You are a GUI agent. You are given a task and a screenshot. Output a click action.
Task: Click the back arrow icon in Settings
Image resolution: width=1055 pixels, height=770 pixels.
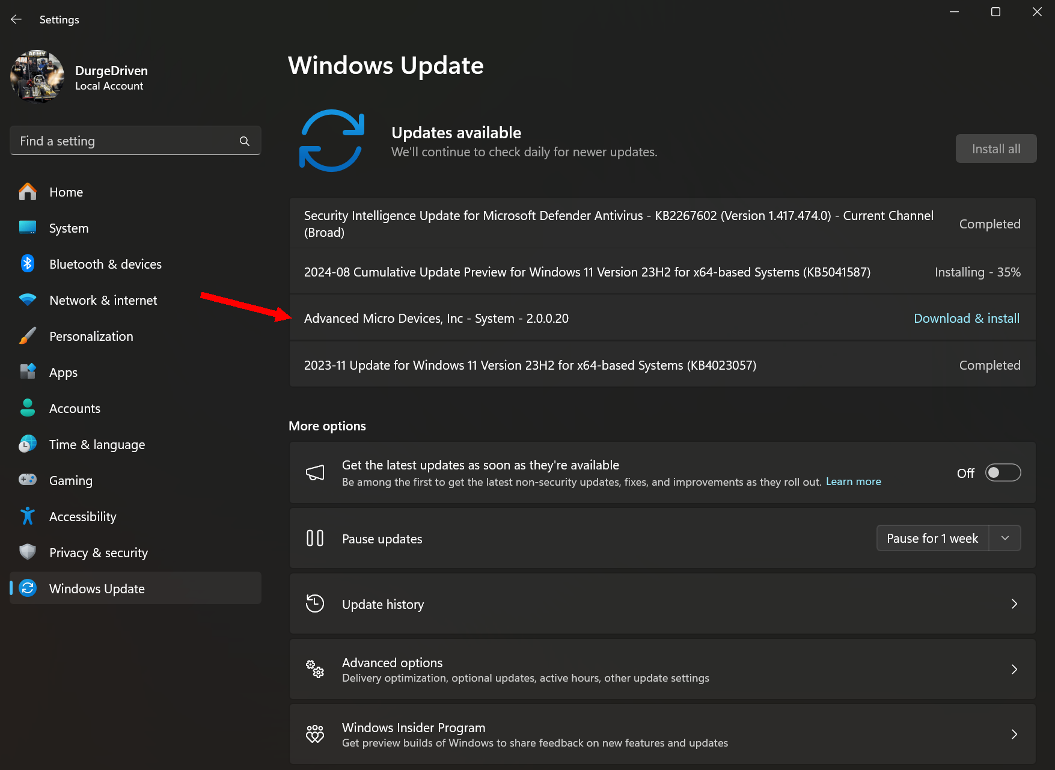16,19
